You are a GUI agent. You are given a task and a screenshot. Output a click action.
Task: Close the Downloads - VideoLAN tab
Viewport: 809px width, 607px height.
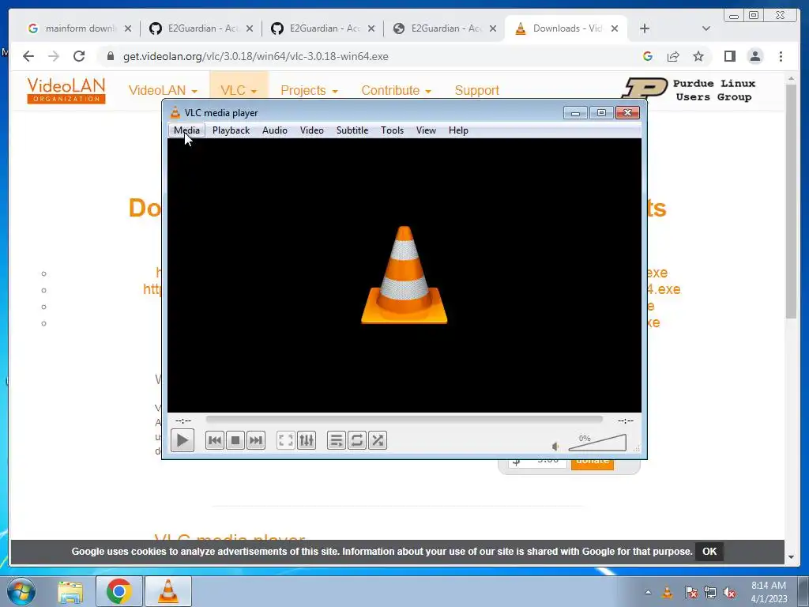pyautogui.click(x=615, y=28)
